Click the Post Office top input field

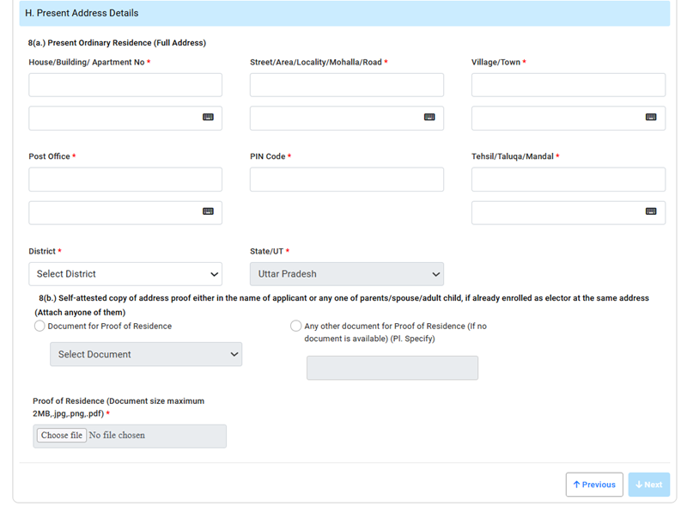click(125, 180)
